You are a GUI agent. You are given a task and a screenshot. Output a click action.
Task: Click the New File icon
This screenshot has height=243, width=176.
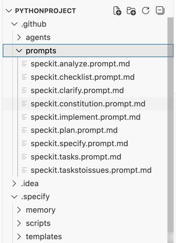pos(117,11)
